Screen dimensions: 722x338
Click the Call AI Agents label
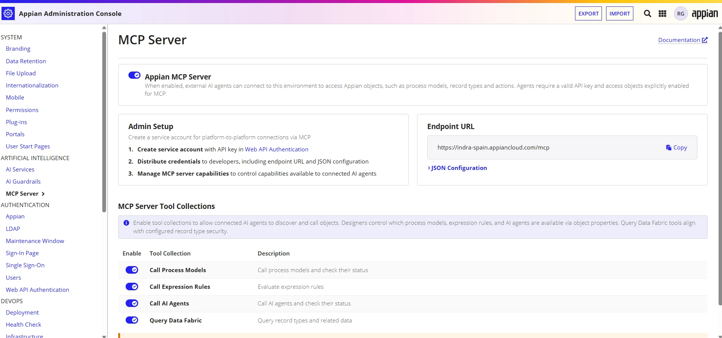point(169,304)
